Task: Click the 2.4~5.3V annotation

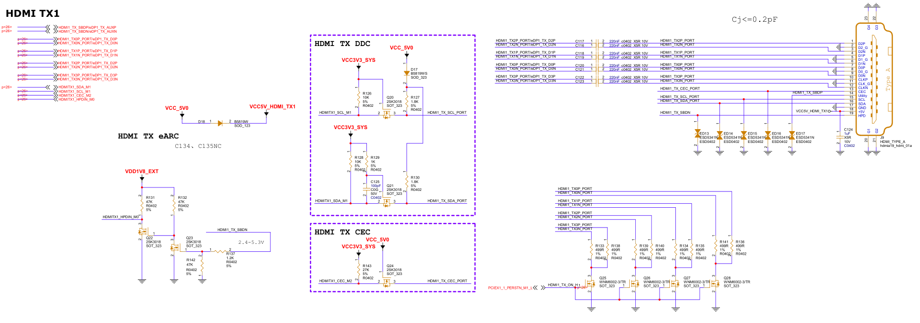Action: click(x=251, y=242)
